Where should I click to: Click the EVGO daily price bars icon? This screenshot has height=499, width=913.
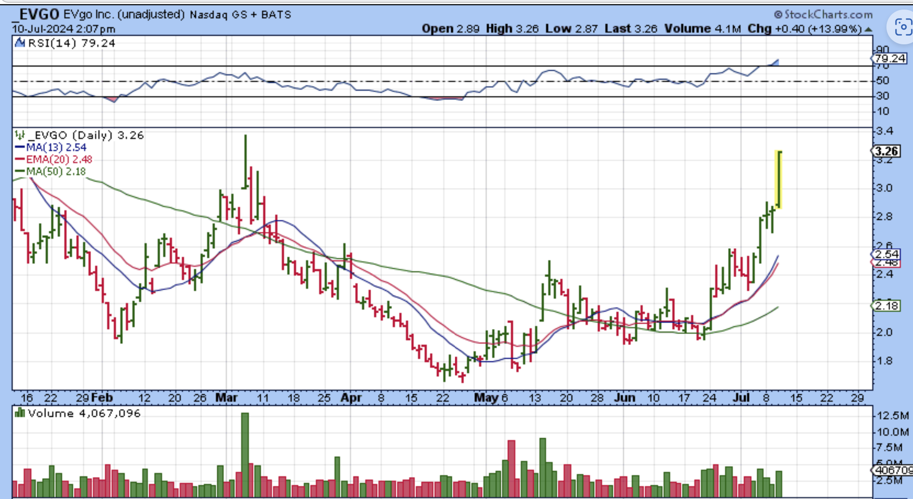[19, 135]
